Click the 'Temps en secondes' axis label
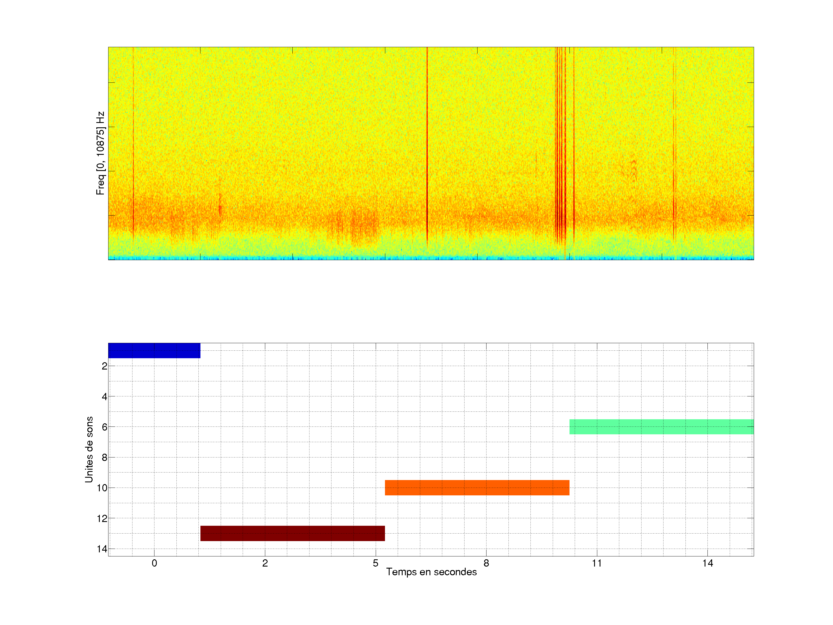The width and height of the screenshot is (833, 625). pyautogui.click(x=431, y=572)
